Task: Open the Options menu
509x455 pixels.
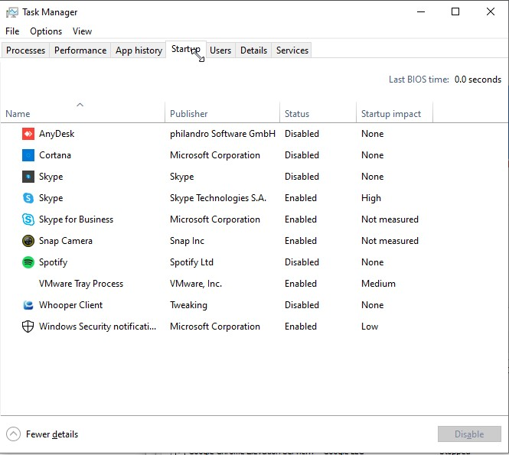Action: tap(46, 31)
